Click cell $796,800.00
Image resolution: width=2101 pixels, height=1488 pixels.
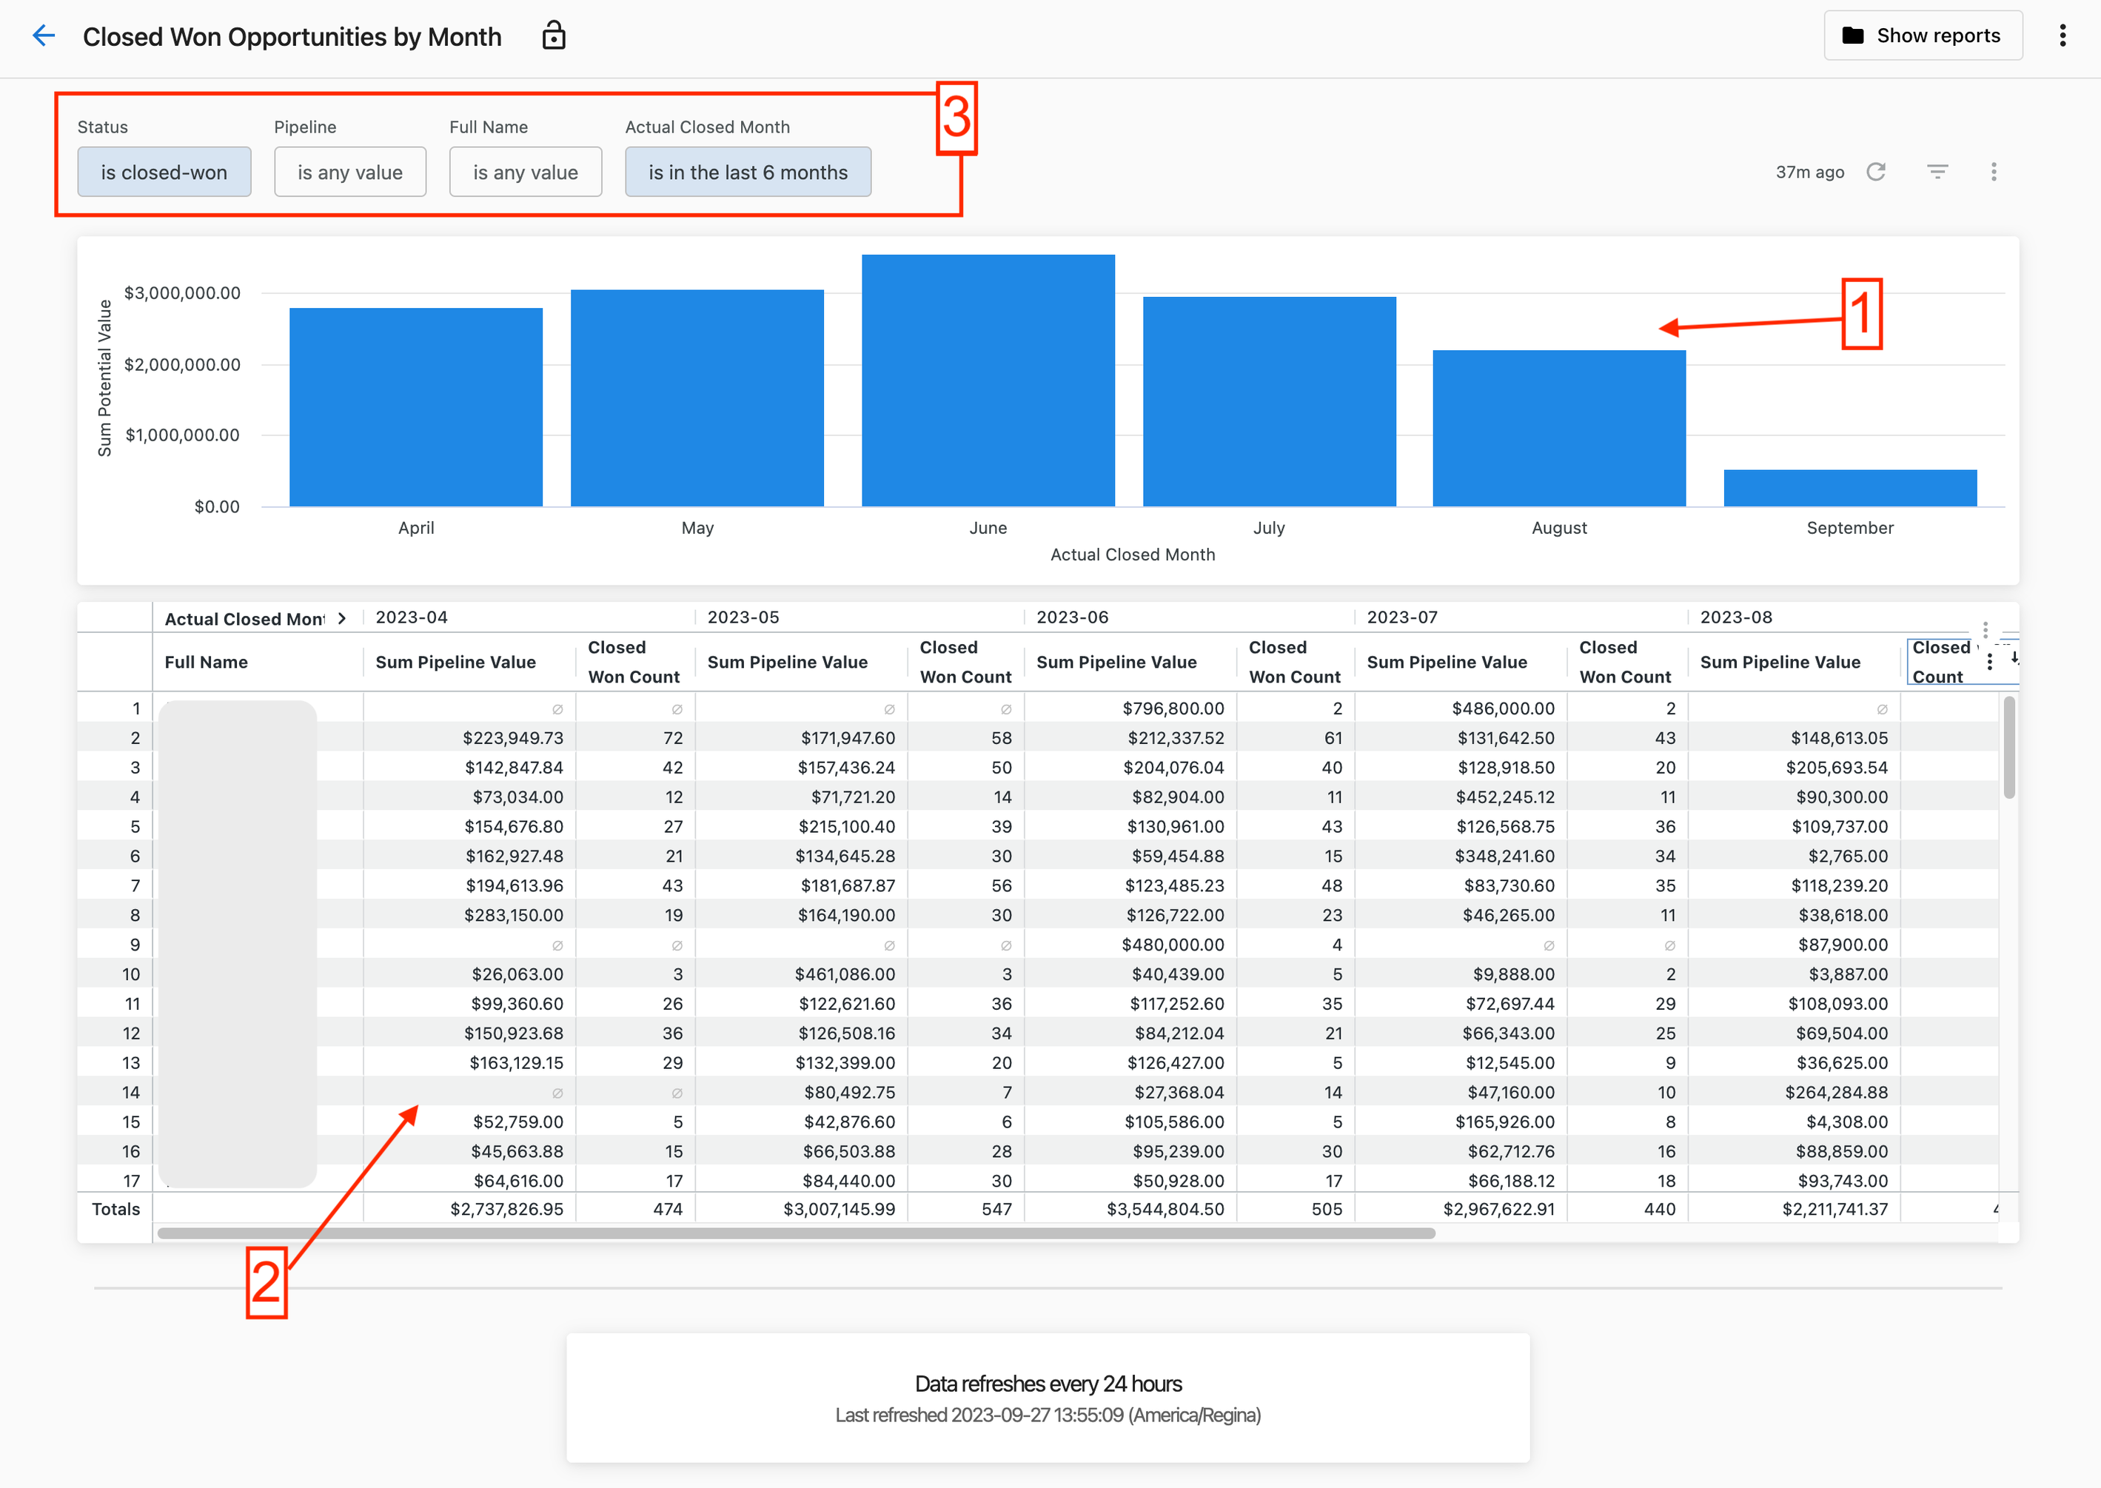point(1173,708)
